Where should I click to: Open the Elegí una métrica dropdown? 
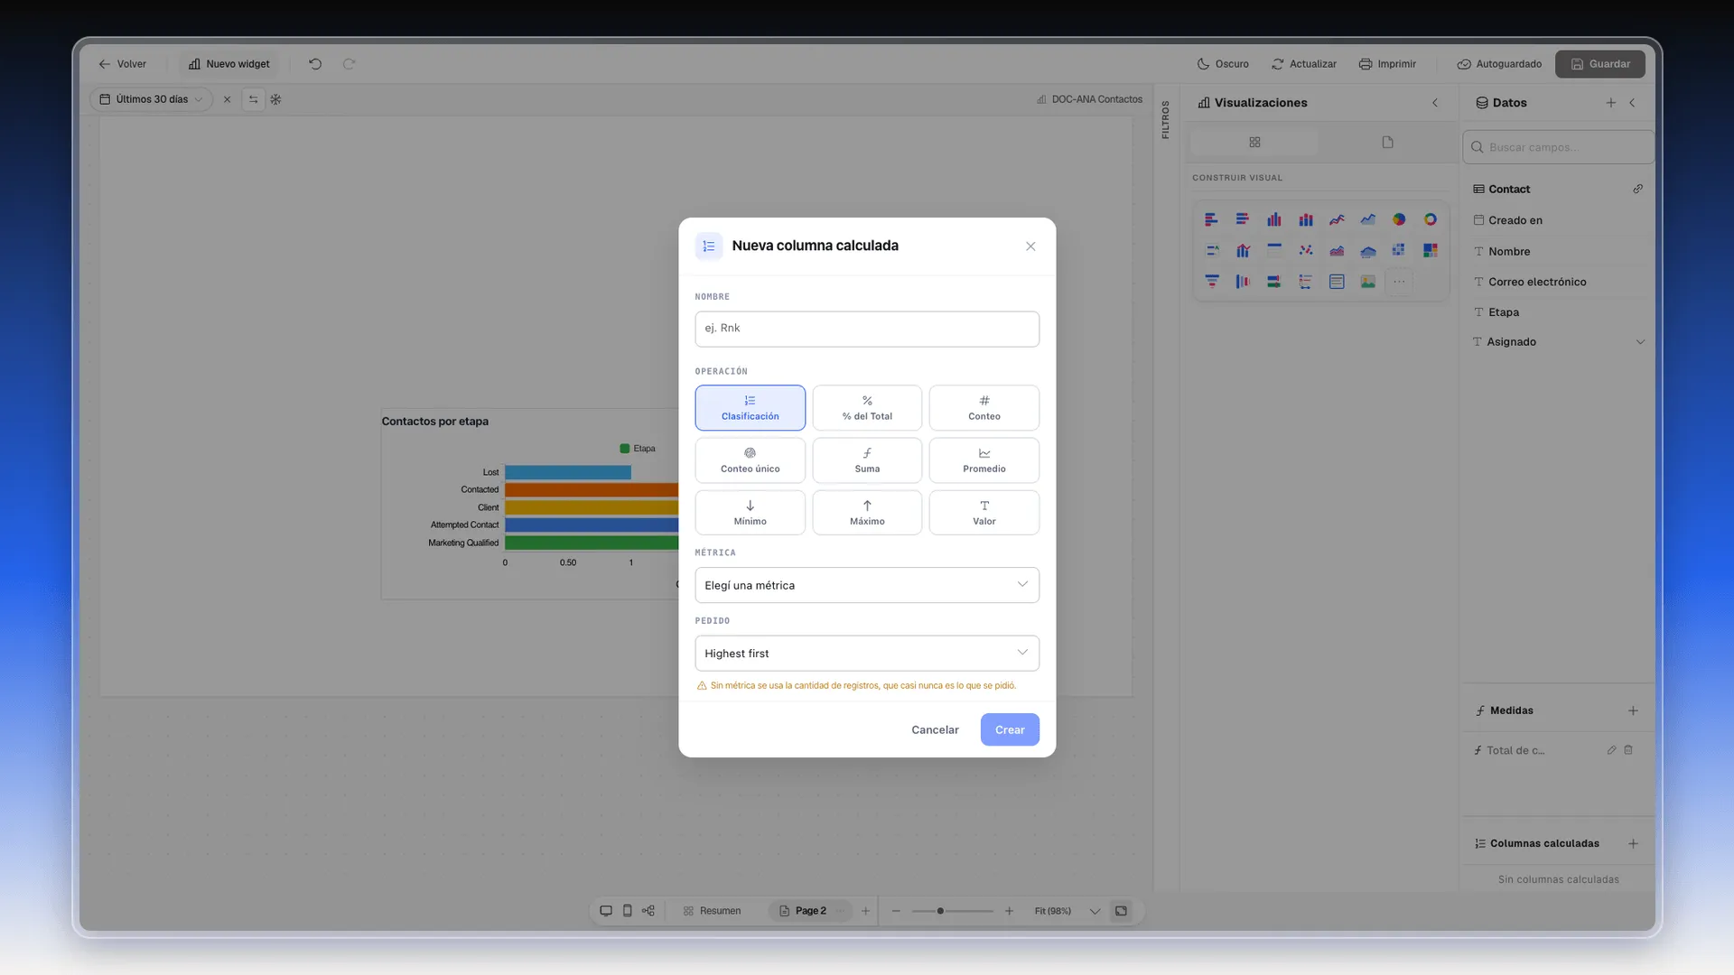(x=867, y=585)
